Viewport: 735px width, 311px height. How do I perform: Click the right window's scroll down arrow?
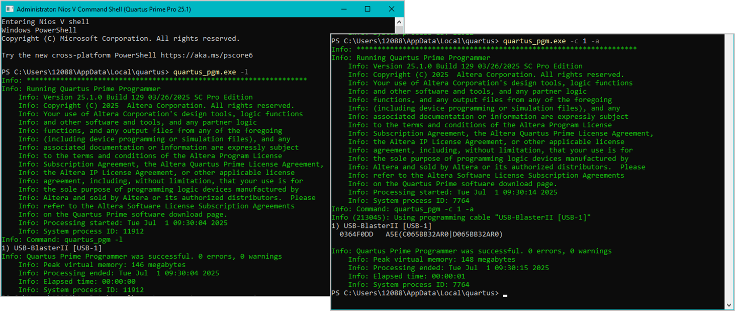coord(729,305)
